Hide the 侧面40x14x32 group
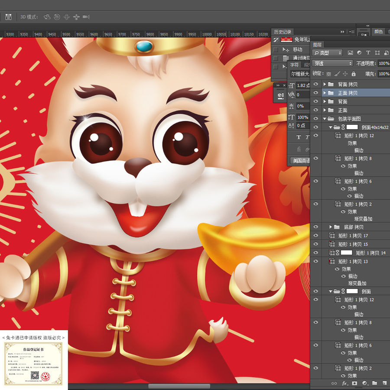 point(316,127)
